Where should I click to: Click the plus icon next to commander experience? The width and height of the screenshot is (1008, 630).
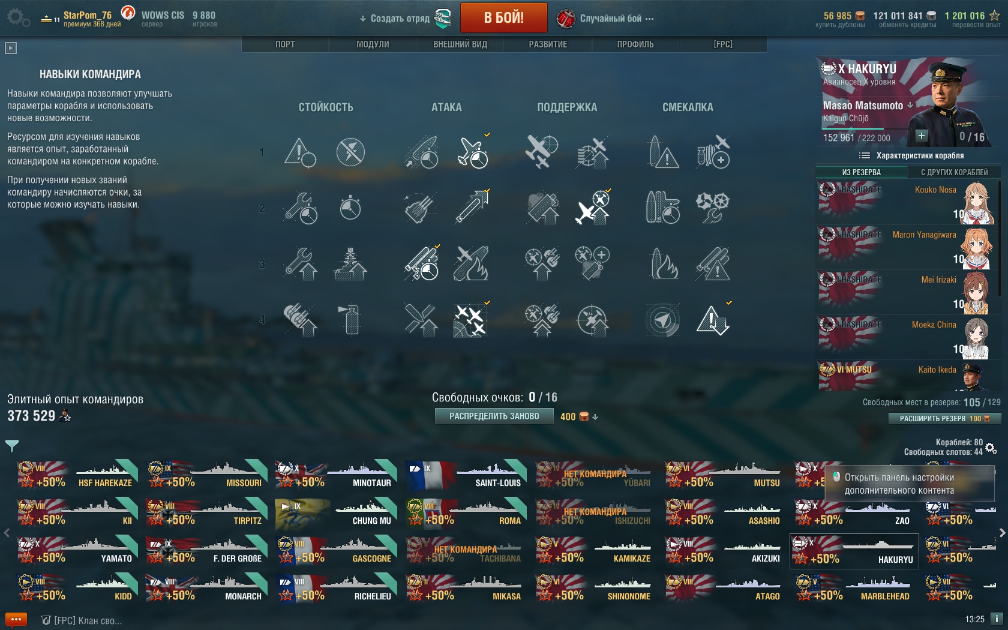[x=921, y=136]
